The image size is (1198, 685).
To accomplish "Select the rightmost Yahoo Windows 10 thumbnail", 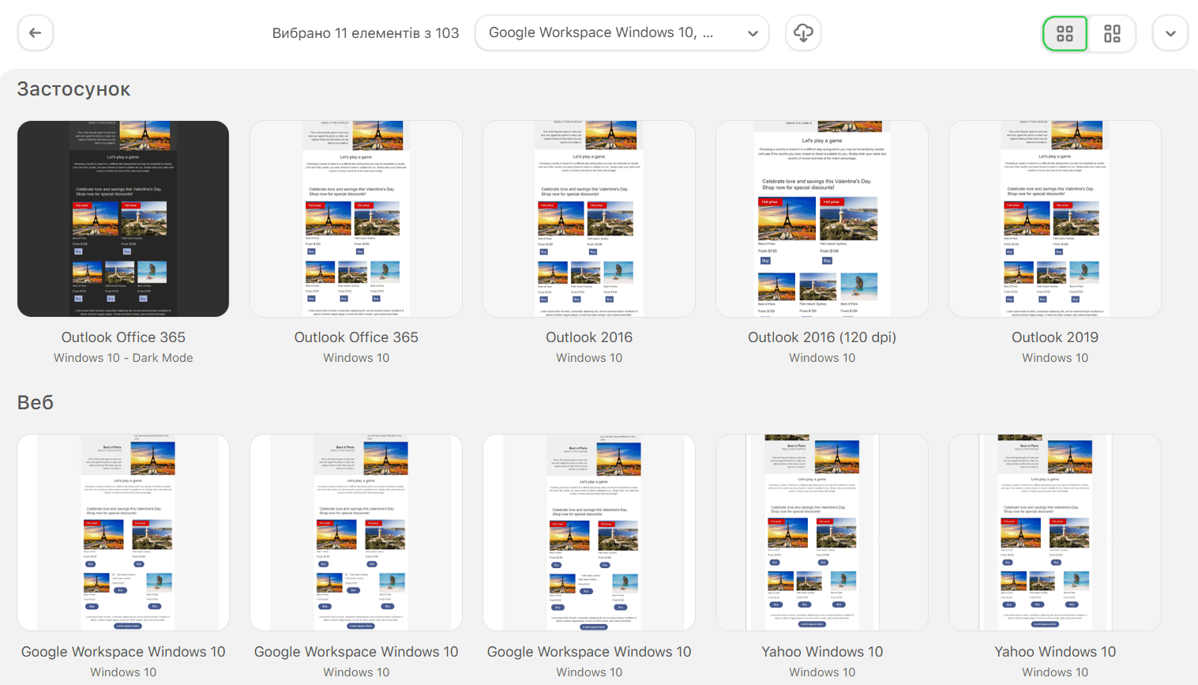I will pyautogui.click(x=1055, y=533).
